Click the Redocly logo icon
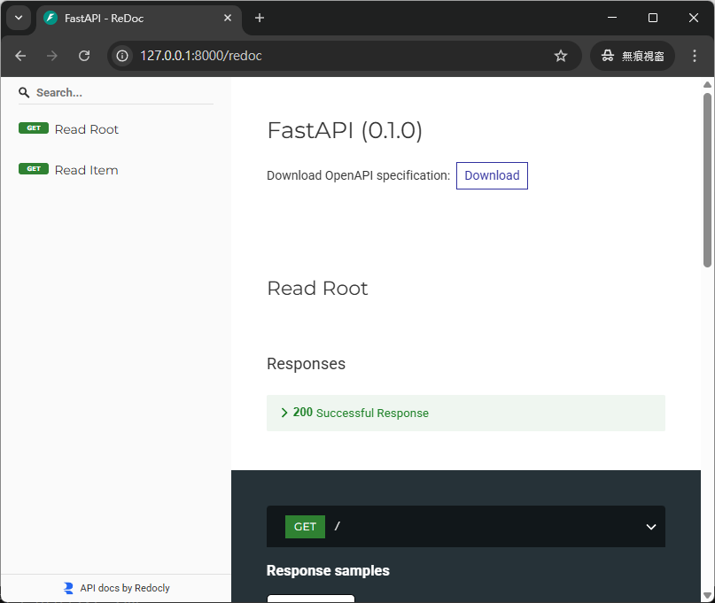The height and width of the screenshot is (603, 715). 68,588
